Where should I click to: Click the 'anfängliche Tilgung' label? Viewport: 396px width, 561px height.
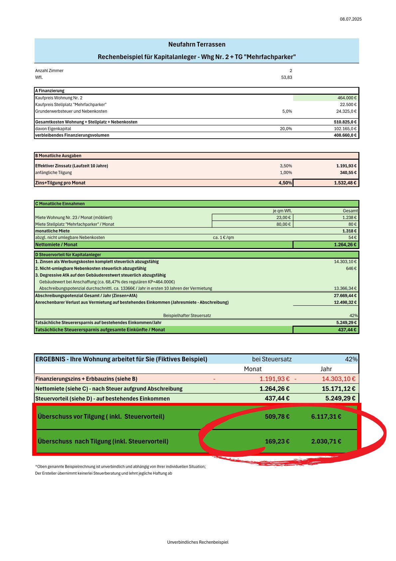point(54,173)
